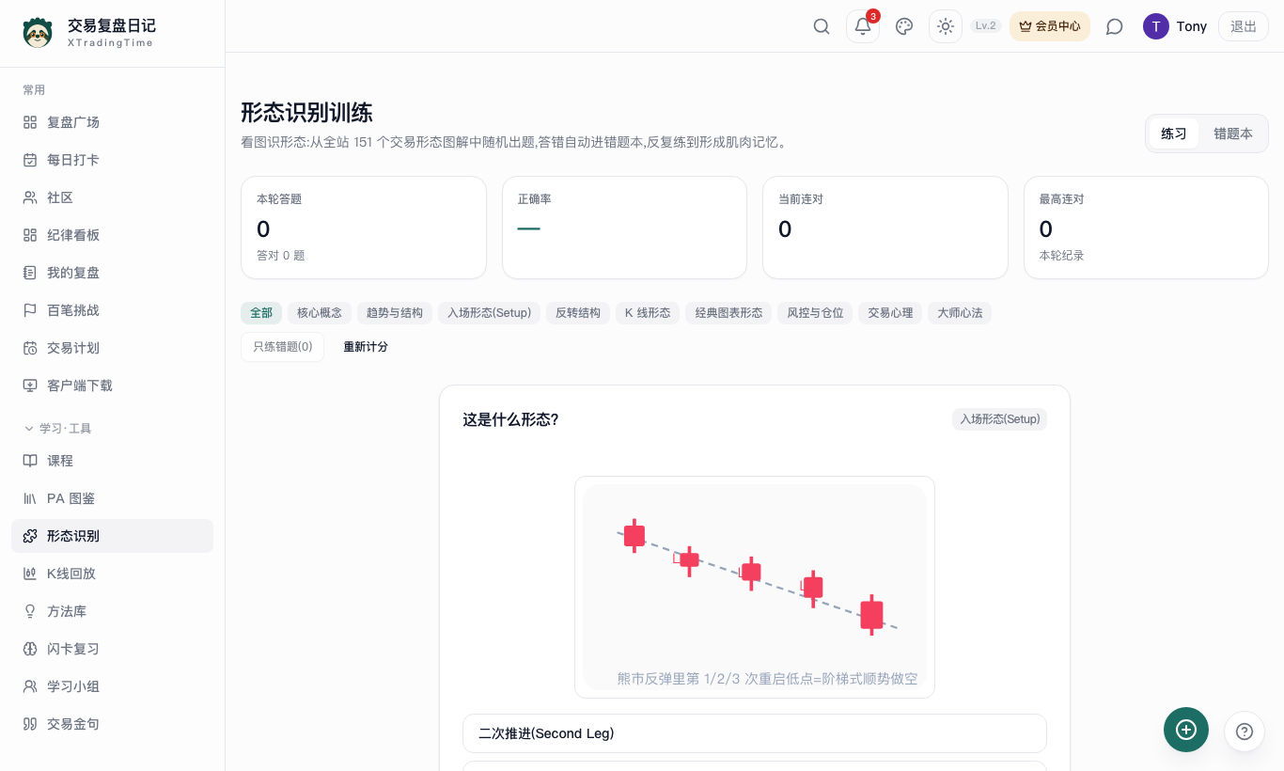Click the green plus floating button
Viewport: 1284px width, 771px height.
click(1186, 730)
